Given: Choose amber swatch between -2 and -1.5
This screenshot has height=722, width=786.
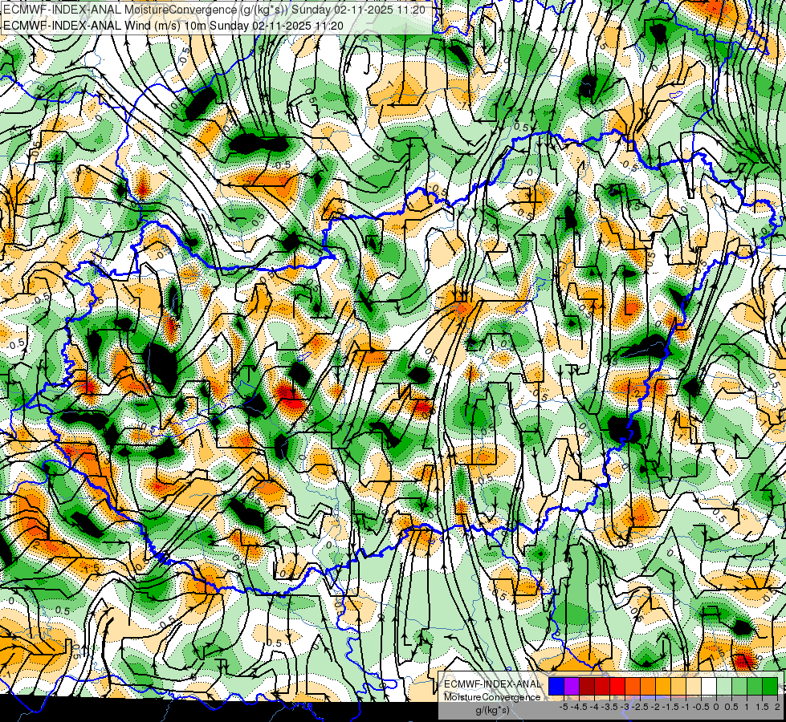Looking at the screenshot, I should pos(663,686).
